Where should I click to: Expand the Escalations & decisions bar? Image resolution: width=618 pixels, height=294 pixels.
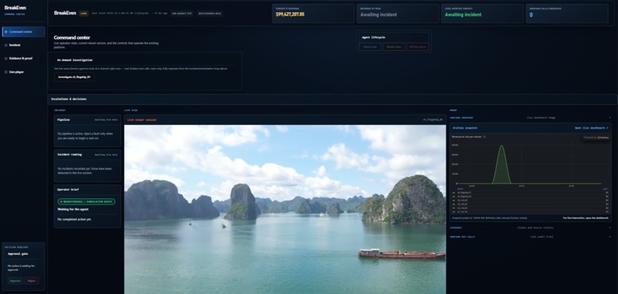click(x=332, y=100)
